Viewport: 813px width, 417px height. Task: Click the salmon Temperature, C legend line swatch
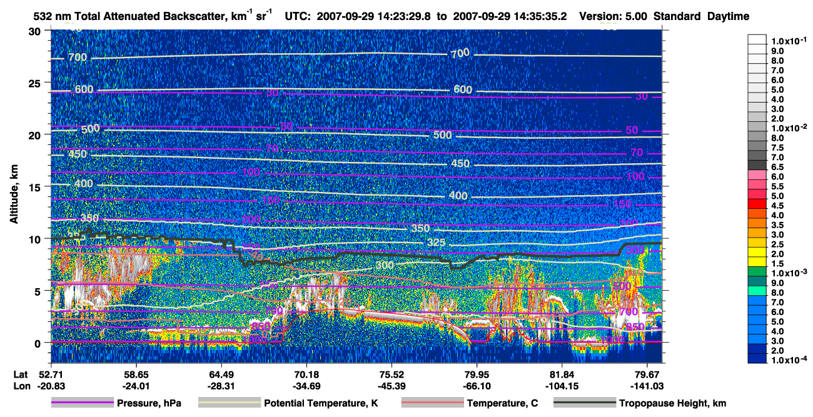(x=432, y=403)
